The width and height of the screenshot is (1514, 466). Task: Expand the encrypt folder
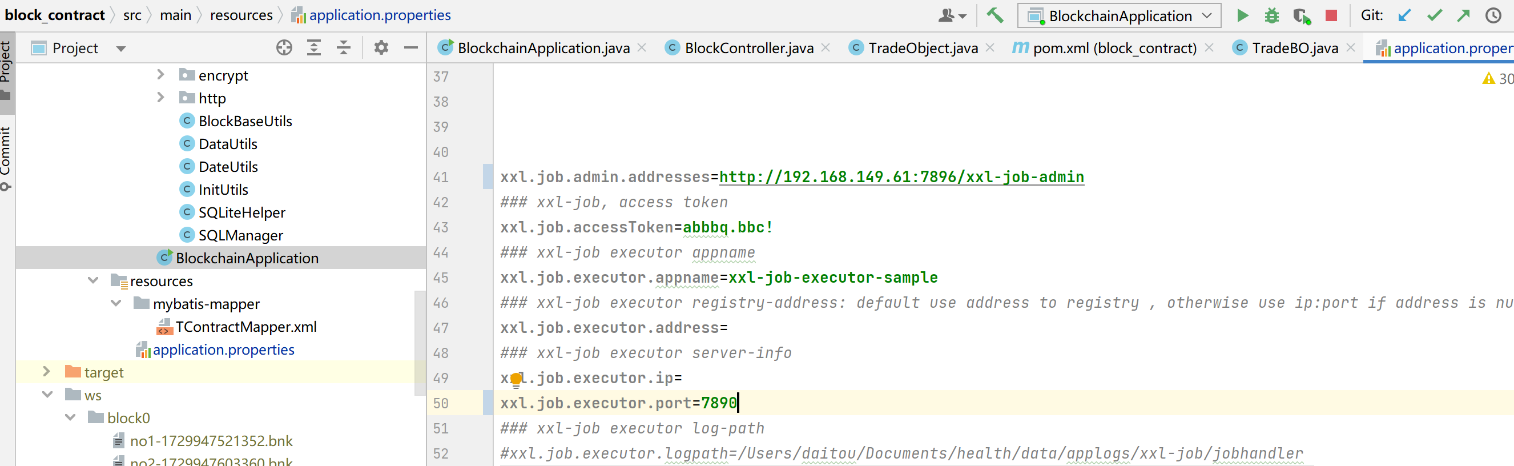pyautogui.click(x=160, y=74)
